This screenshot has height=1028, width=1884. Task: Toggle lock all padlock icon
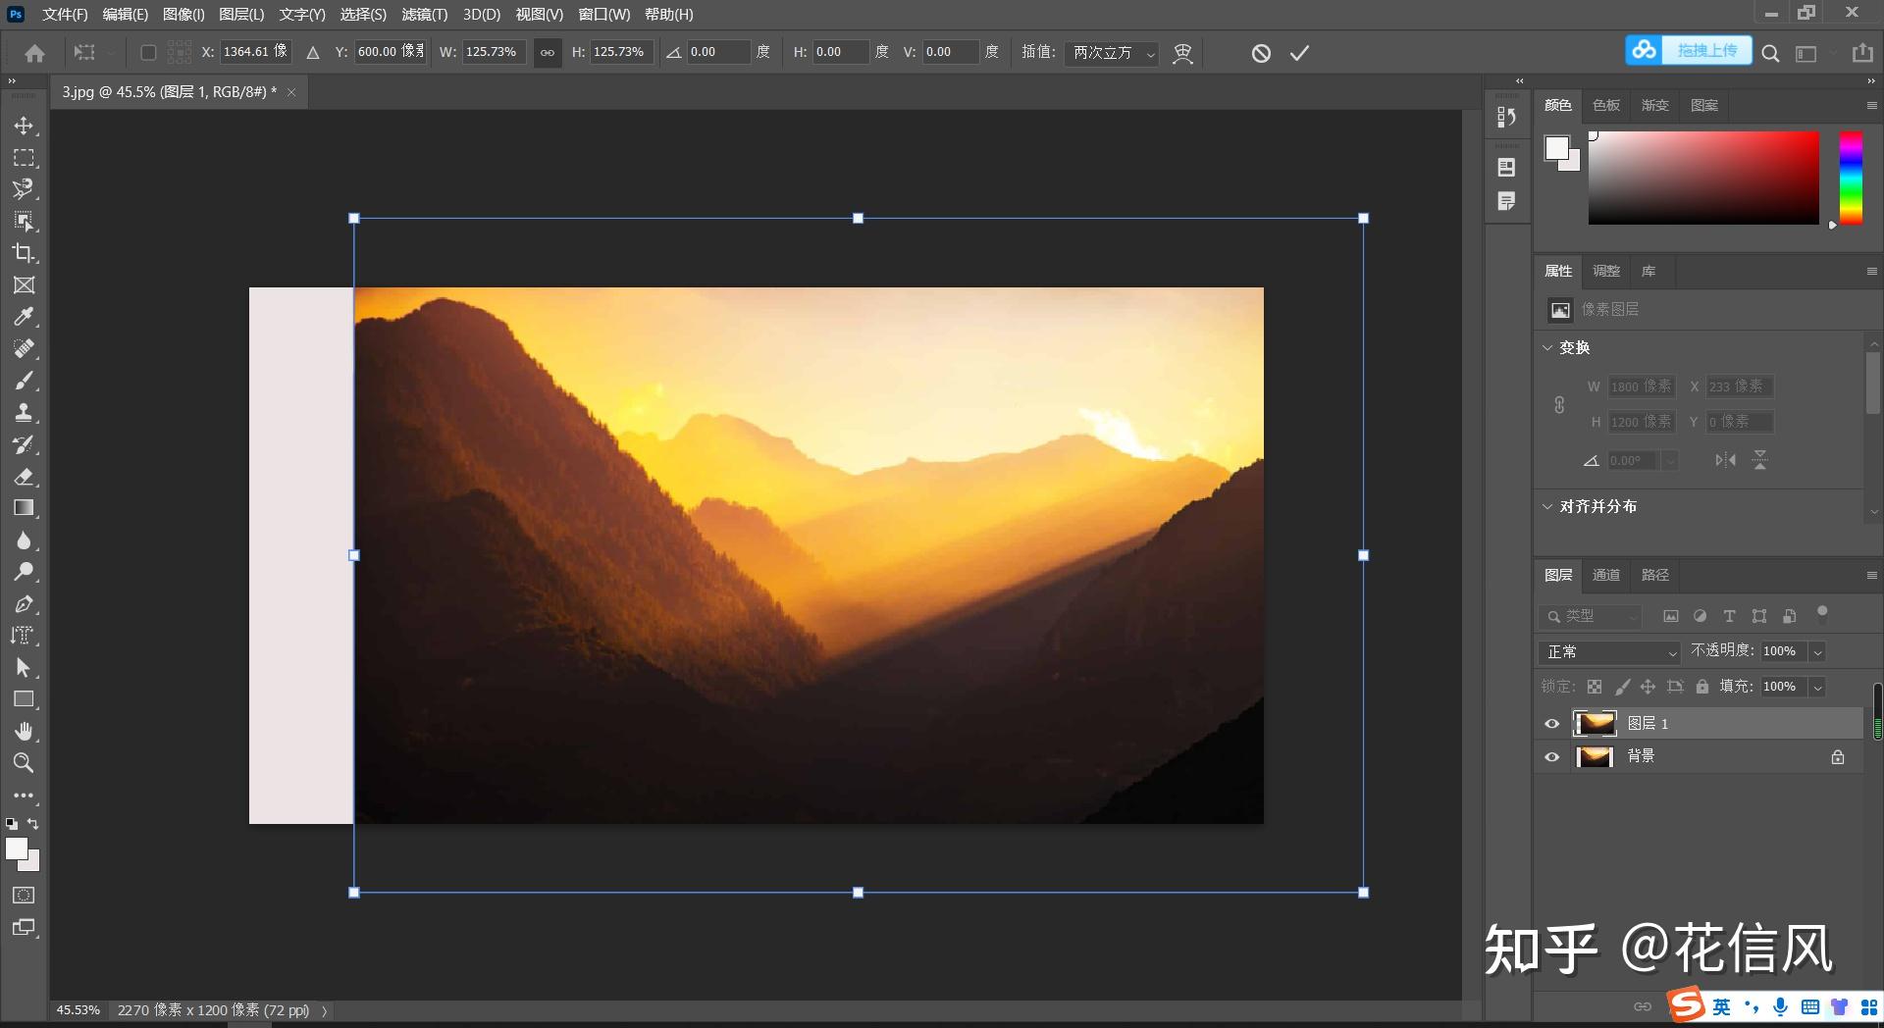coord(1702,687)
